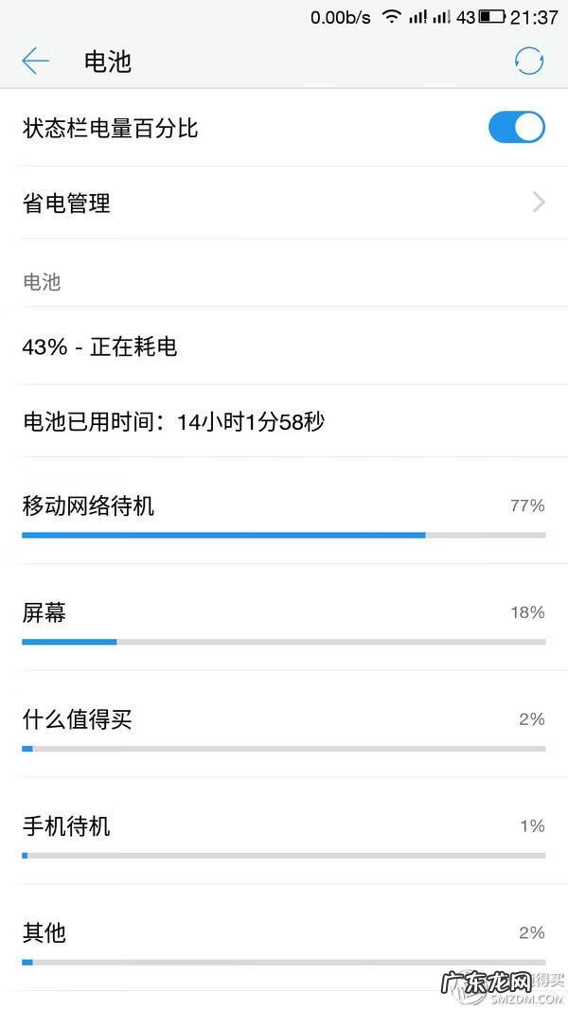Image resolution: width=568 pixels, height=1010 pixels.
Task: Select the 屏幕 usage entry
Action: click(44, 612)
